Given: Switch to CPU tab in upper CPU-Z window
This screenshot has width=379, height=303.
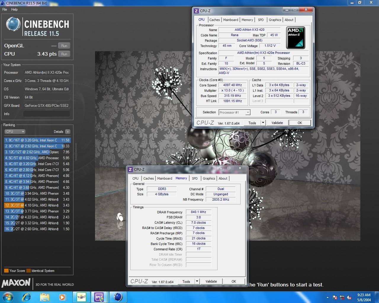Looking at the screenshot, I should (x=201, y=20).
